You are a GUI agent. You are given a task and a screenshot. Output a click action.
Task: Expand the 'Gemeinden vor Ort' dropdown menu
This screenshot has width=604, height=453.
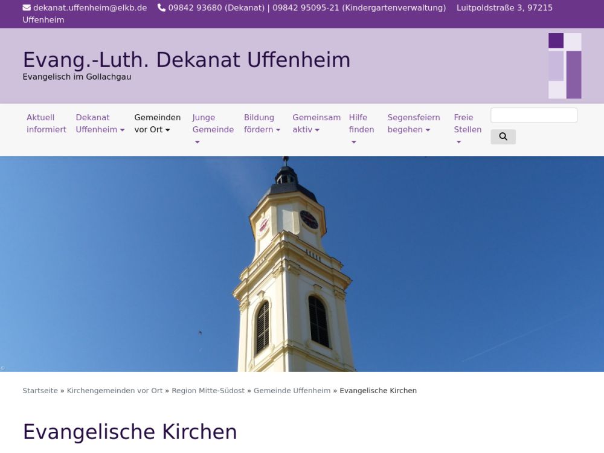157,123
